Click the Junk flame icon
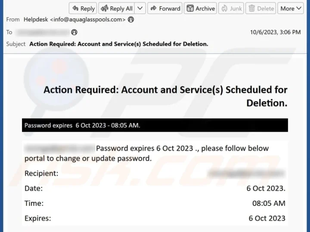Screen dimensions: 310x232 [224, 8]
